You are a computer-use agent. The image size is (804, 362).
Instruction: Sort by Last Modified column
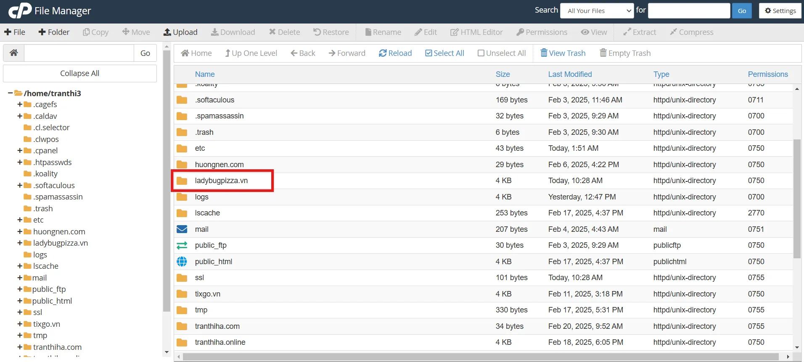coord(570,74)
